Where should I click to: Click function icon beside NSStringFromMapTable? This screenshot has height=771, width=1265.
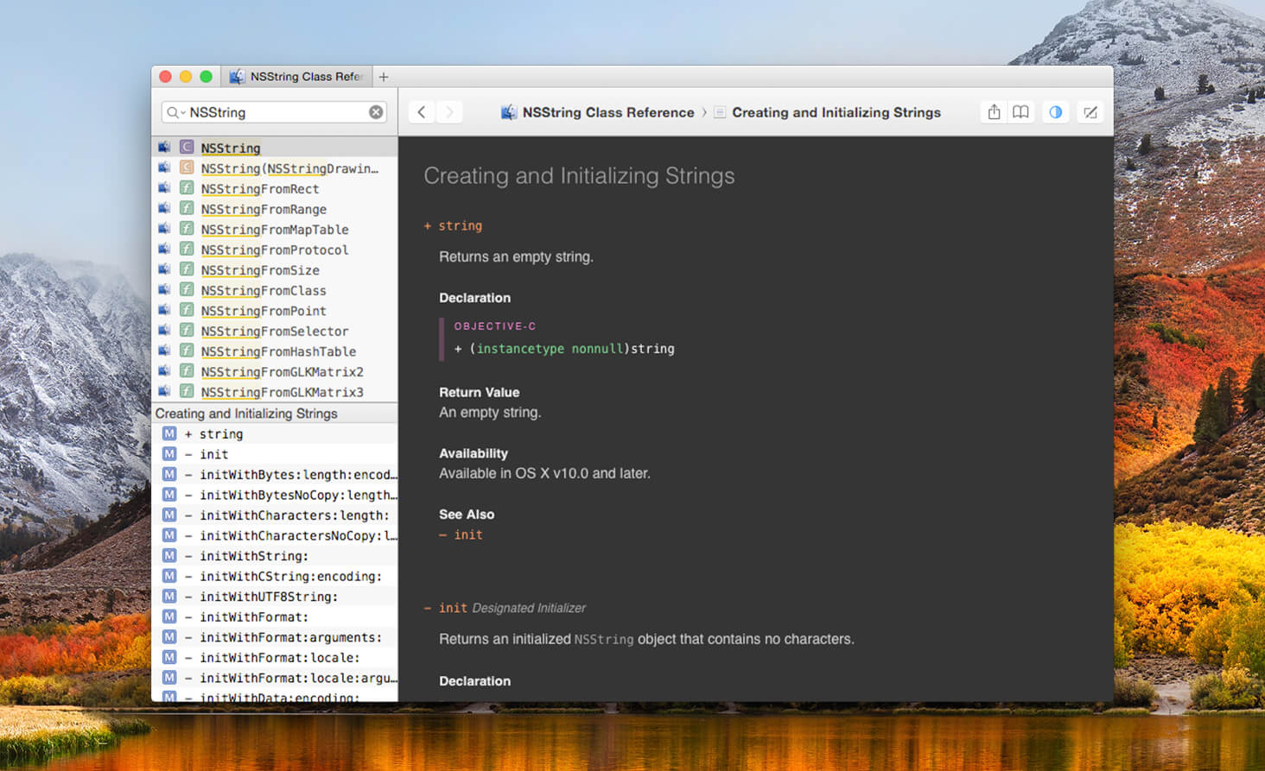[x=187, y=228]
